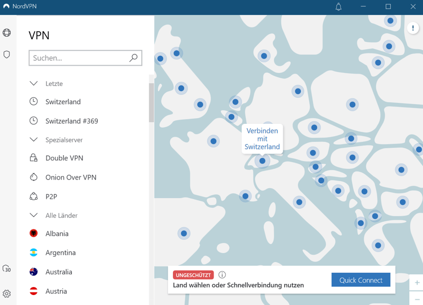
Task: Choose P2P specialty server
Action: 51,196
